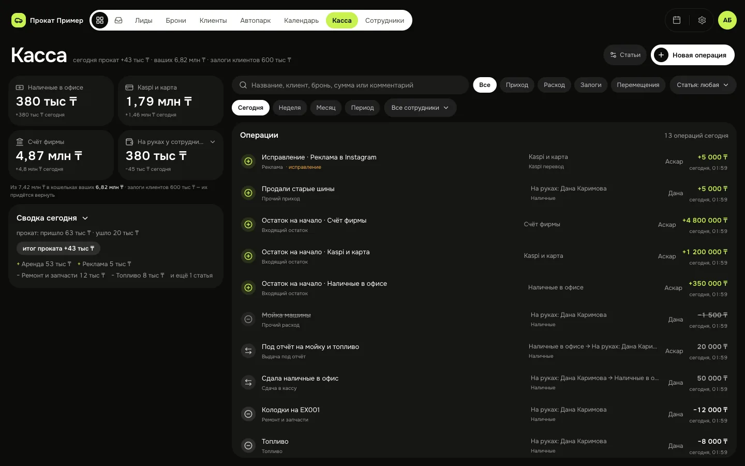Click the Новая операция button
This screenshot has height=466, width=745.
click(x=693, y=55)
